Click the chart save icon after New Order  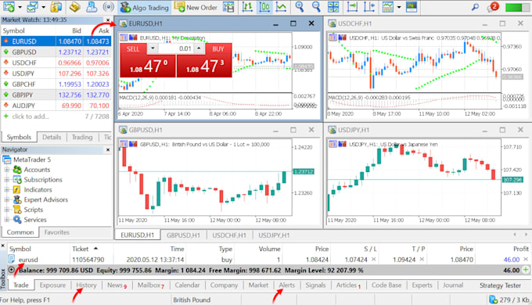point(228,7)
